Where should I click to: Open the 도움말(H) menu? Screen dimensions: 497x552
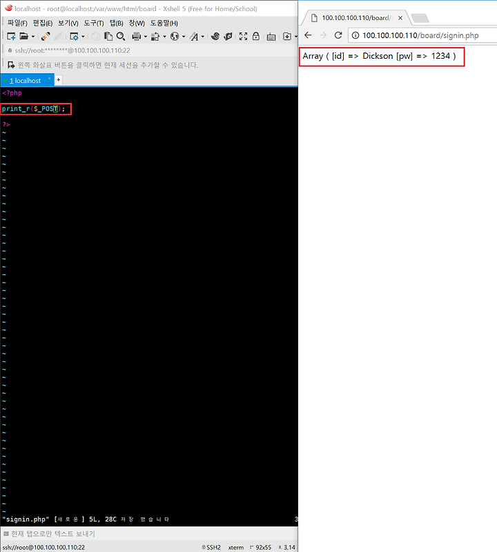164,23
